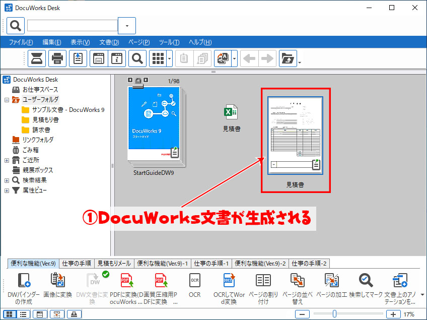The image size is (427, 320).
Task: Select the 見積書 Excel file icon
Action: click(231, 112)
